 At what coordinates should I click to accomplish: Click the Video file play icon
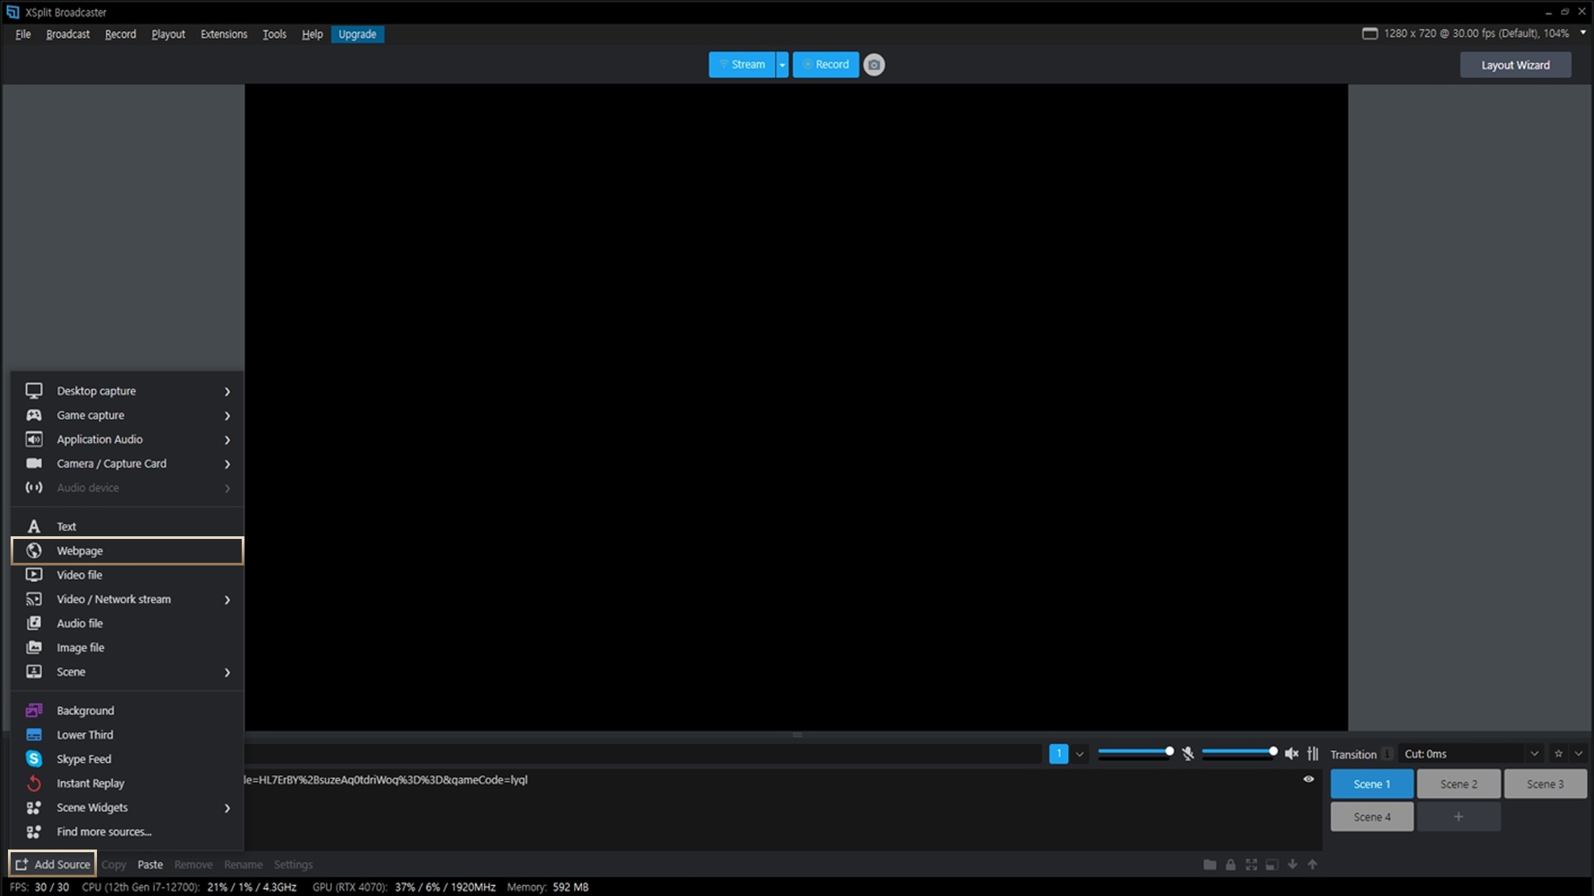(x=34, y=575)
